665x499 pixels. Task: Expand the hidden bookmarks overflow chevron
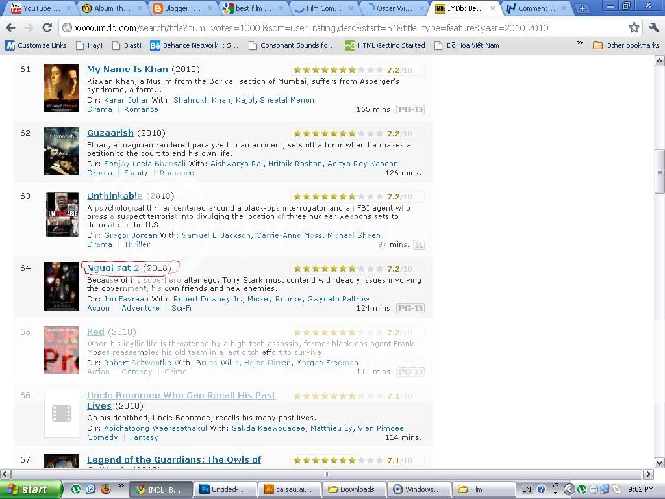click(579, 44)
